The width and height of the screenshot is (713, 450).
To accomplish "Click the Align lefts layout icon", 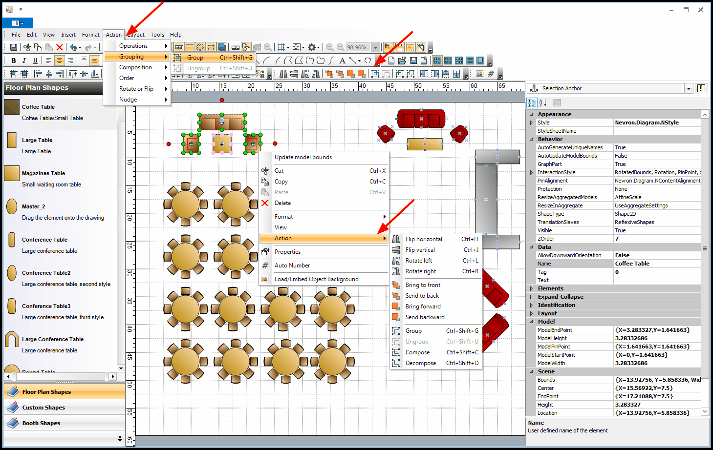I will [38, 74].
